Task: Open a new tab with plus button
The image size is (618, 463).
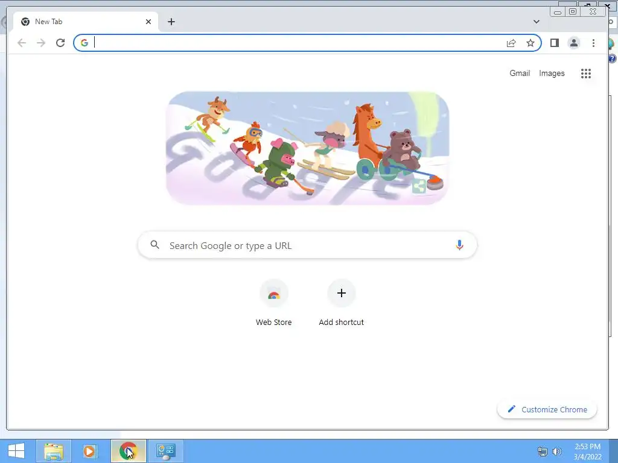Action: [x=171, y=22]
